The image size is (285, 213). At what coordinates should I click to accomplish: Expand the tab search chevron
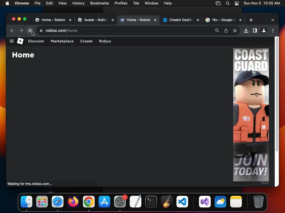(x=273, y=20)
